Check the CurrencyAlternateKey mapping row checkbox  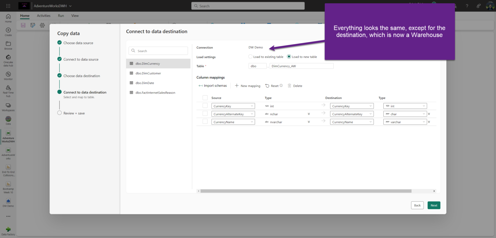coord(205,113)
